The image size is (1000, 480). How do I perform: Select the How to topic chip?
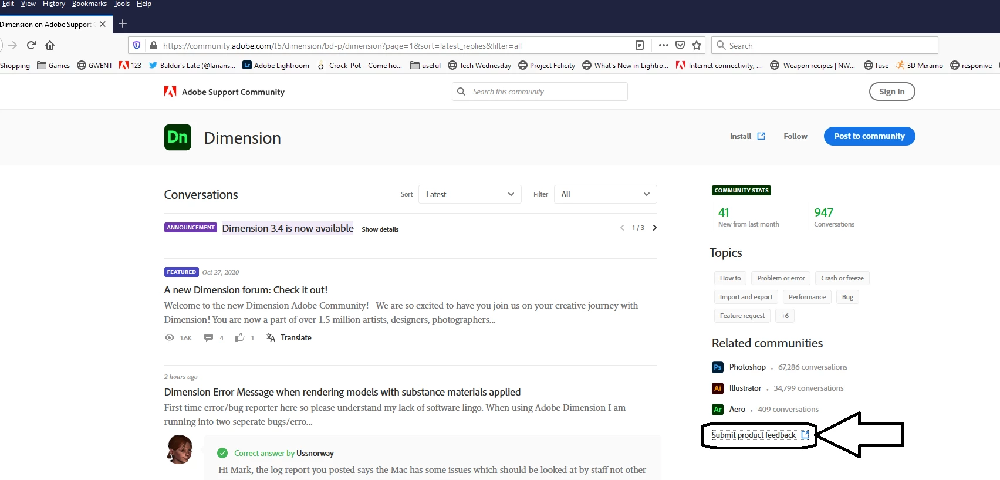(730, 278)
